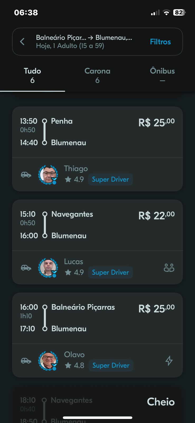Tap the two-passengers icon on Lucas's ride

coord(169,268)
